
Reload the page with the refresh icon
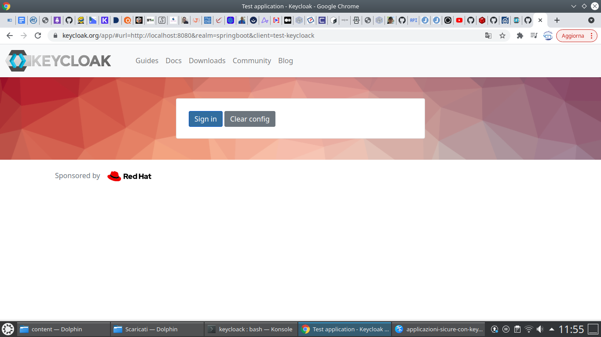tap(38, 36)
